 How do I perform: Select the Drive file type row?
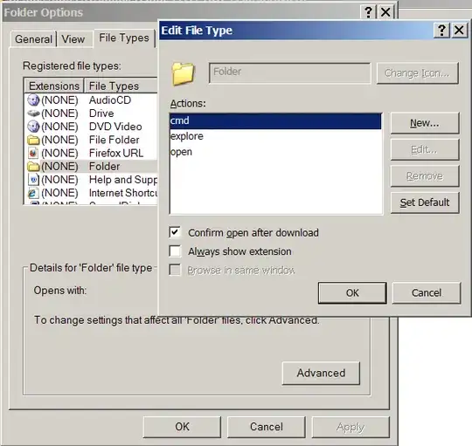tap(91, 113)
